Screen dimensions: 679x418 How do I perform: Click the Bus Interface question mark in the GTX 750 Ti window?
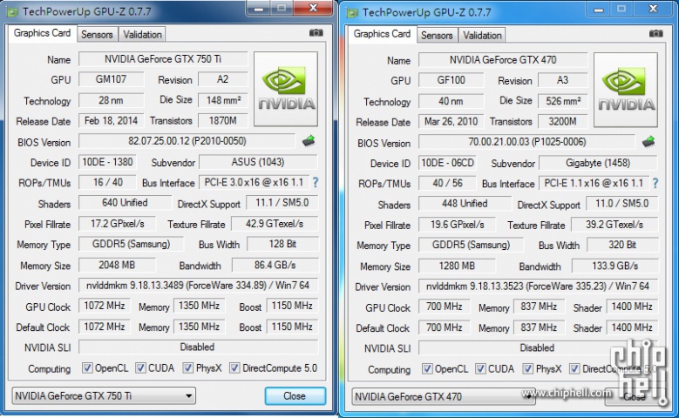click(316, 183)
